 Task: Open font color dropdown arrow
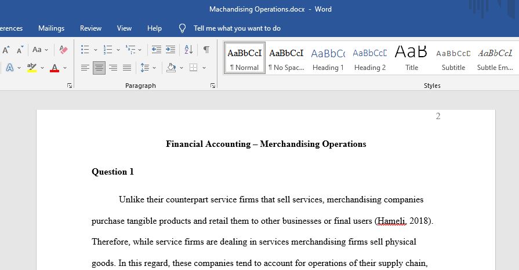(x=65, y=68)
